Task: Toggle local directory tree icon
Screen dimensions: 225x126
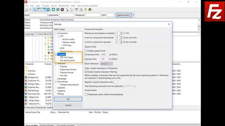Action: (39, 9)
